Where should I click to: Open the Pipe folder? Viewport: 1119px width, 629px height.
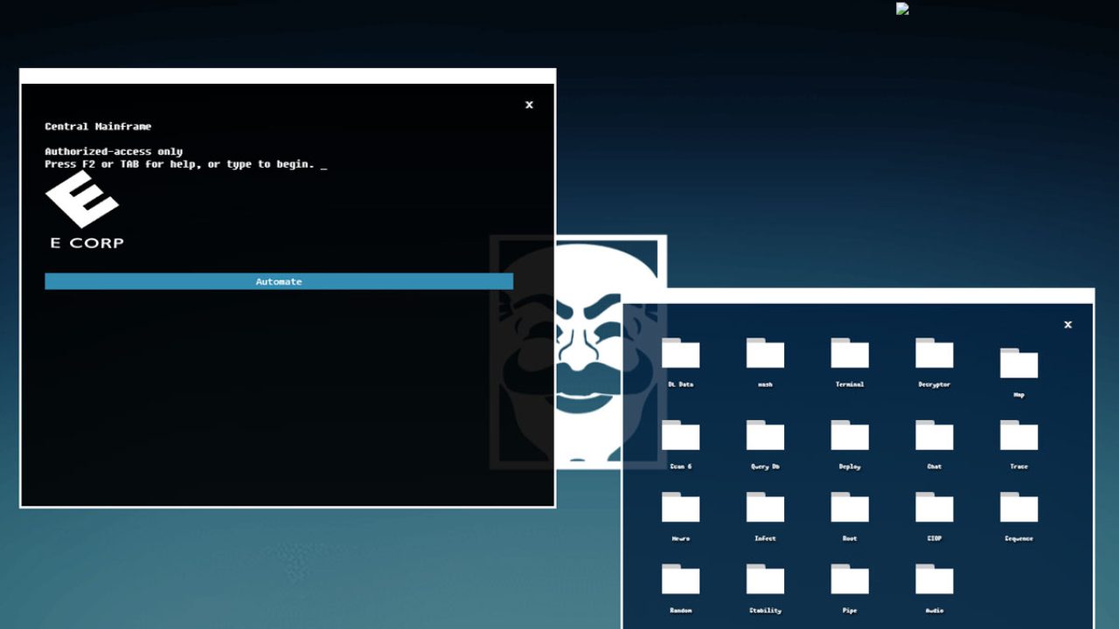[x=850, y=578]
